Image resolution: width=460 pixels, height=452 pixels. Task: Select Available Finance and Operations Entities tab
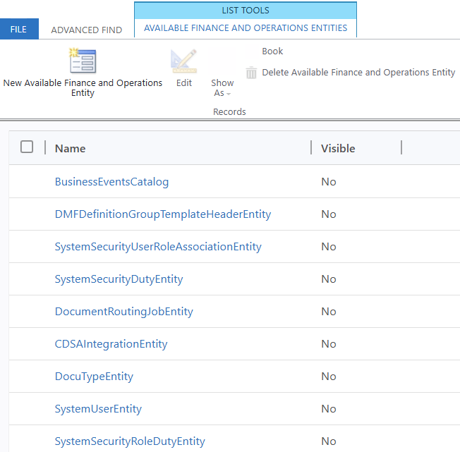click(246, 28)
